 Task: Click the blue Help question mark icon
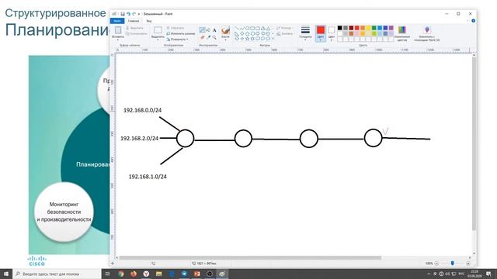click(474, 21)
